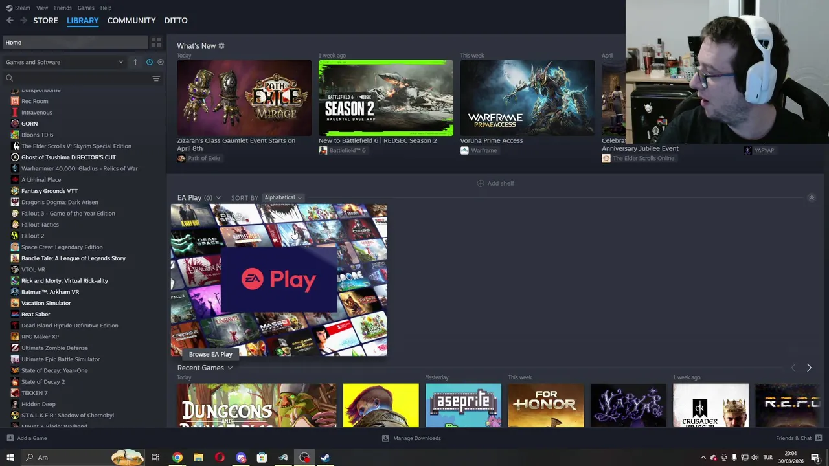
Task: Open Crusader Kings III in Recent Games
Action: pyautogui.click(x=710, y=406)
